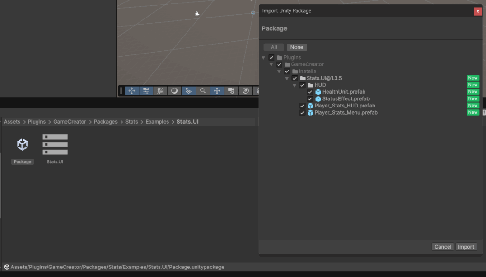Screen dimensions: 486x277
Task: Click the scene toolbar's vertical-bars grip handle
Action: coord(121,91)
